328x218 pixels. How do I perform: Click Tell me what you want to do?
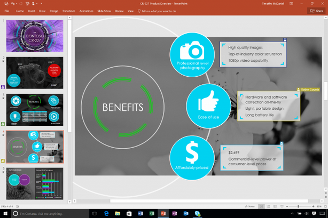pos(157,11)
